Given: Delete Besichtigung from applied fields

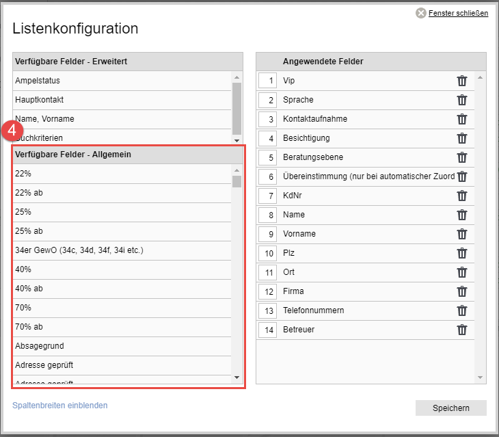Looking at the screenshot, I should (462, 138).
